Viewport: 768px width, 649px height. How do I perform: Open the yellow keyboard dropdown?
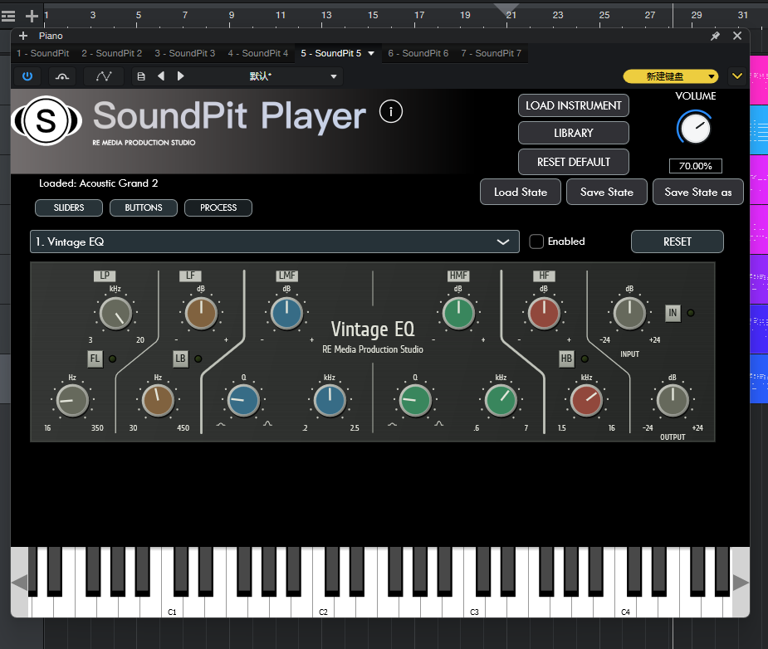tap(671, 76)
